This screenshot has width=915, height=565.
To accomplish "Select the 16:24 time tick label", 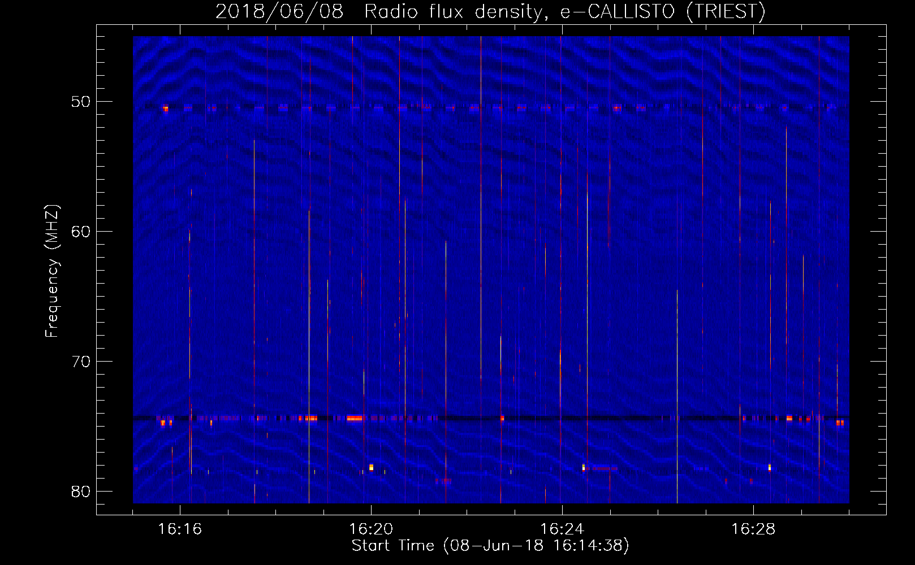I will pyautogui.click(x=562, y=529).
